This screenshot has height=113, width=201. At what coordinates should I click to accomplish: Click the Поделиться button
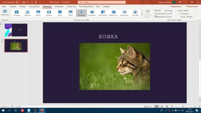pyautogui.click(x=175, y=6)
